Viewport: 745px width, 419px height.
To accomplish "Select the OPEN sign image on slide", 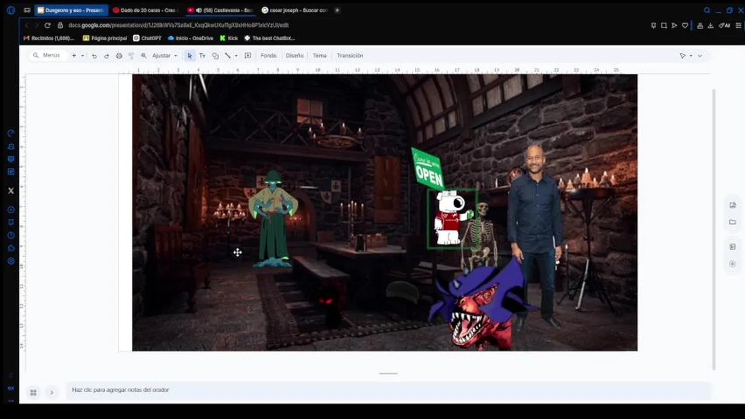I will point(427,168).
